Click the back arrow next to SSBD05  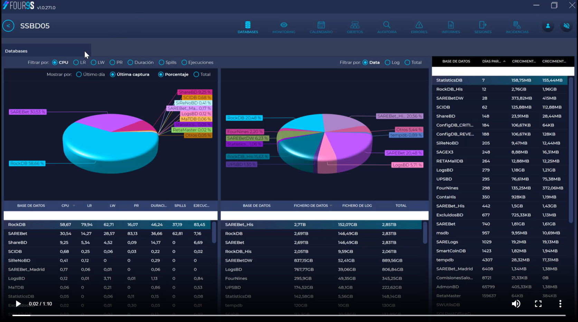(8, 26)
